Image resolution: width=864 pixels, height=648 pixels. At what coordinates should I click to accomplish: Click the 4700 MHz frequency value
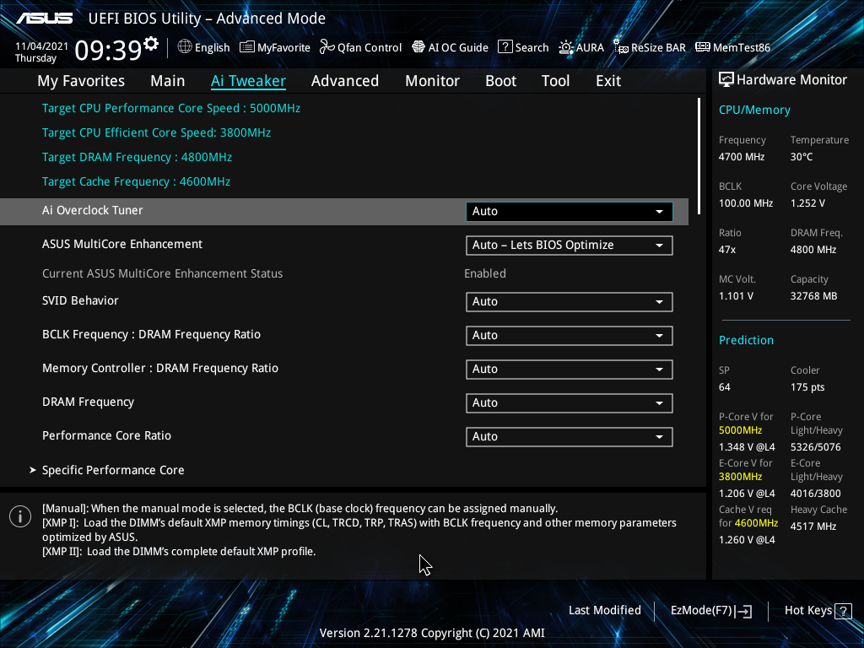coord(742,157)
